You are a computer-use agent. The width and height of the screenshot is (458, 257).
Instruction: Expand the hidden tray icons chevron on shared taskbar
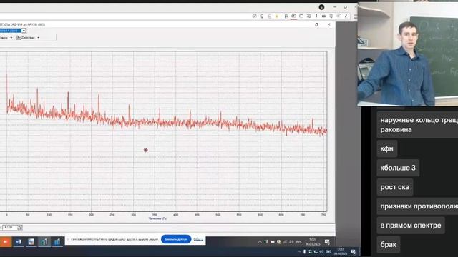pyautogui.click(x=259, y=242)
